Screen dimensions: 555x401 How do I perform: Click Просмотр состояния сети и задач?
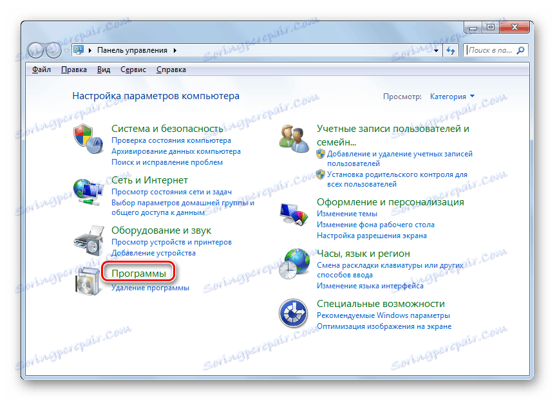tap(172, 192)
